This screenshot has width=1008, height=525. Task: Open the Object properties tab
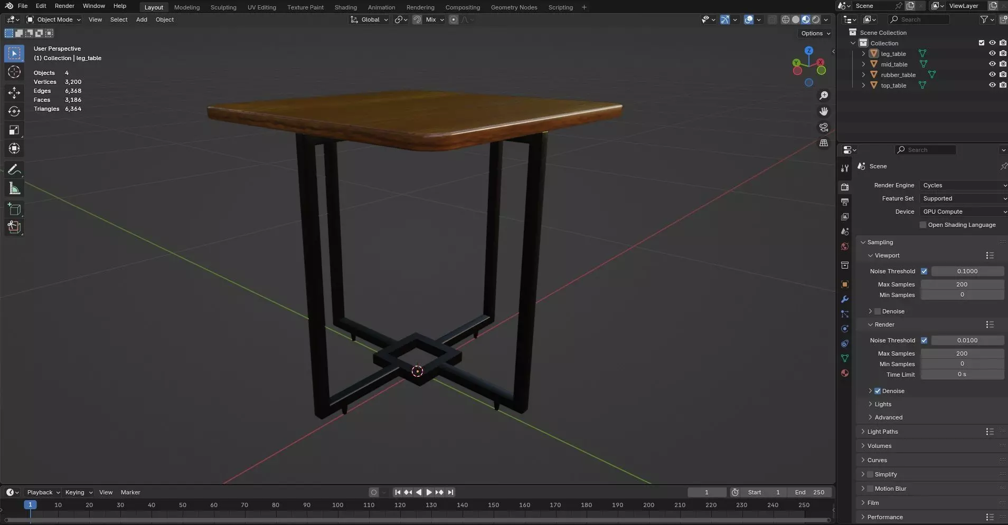pos(845,284)
